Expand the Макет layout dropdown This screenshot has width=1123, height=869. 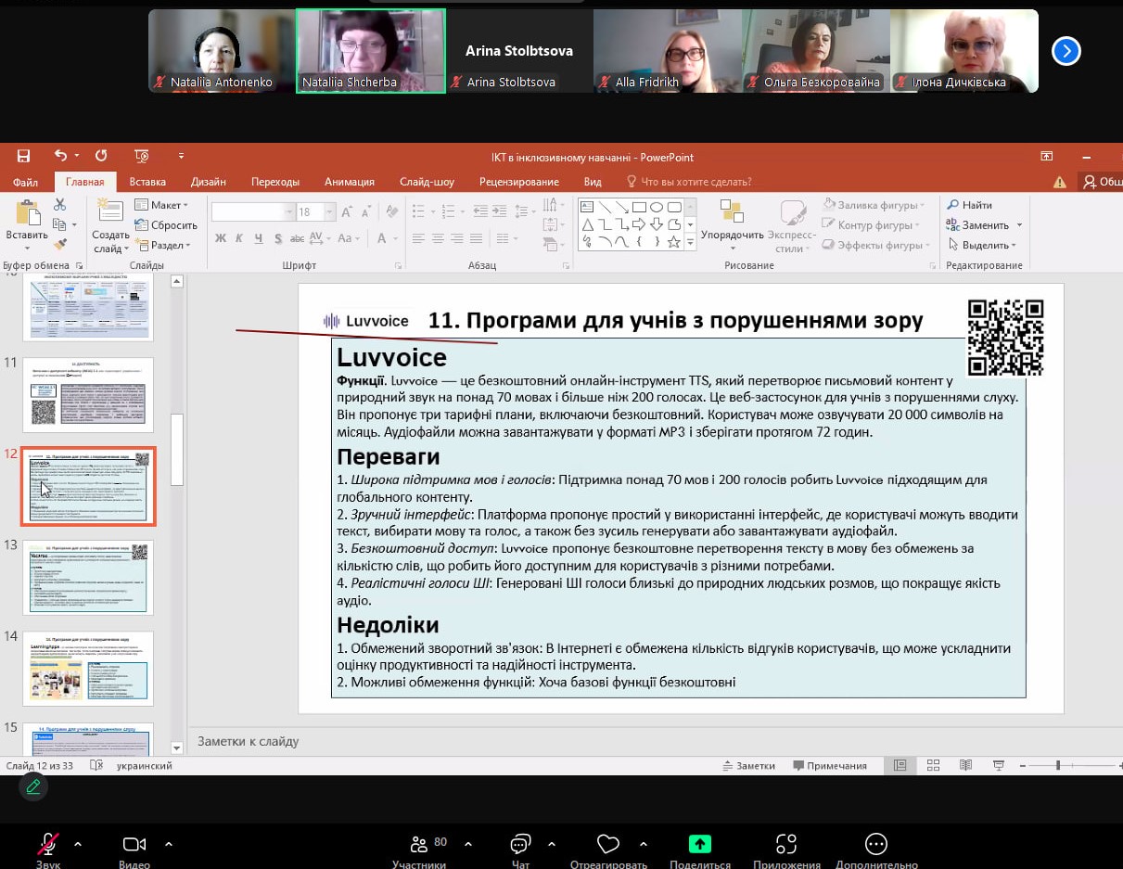pyautogui.click(x=162, y=205)
